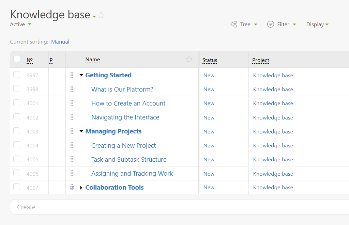
Task: Star the Knowledge base project as favorite
Action: tap(101, 15)
